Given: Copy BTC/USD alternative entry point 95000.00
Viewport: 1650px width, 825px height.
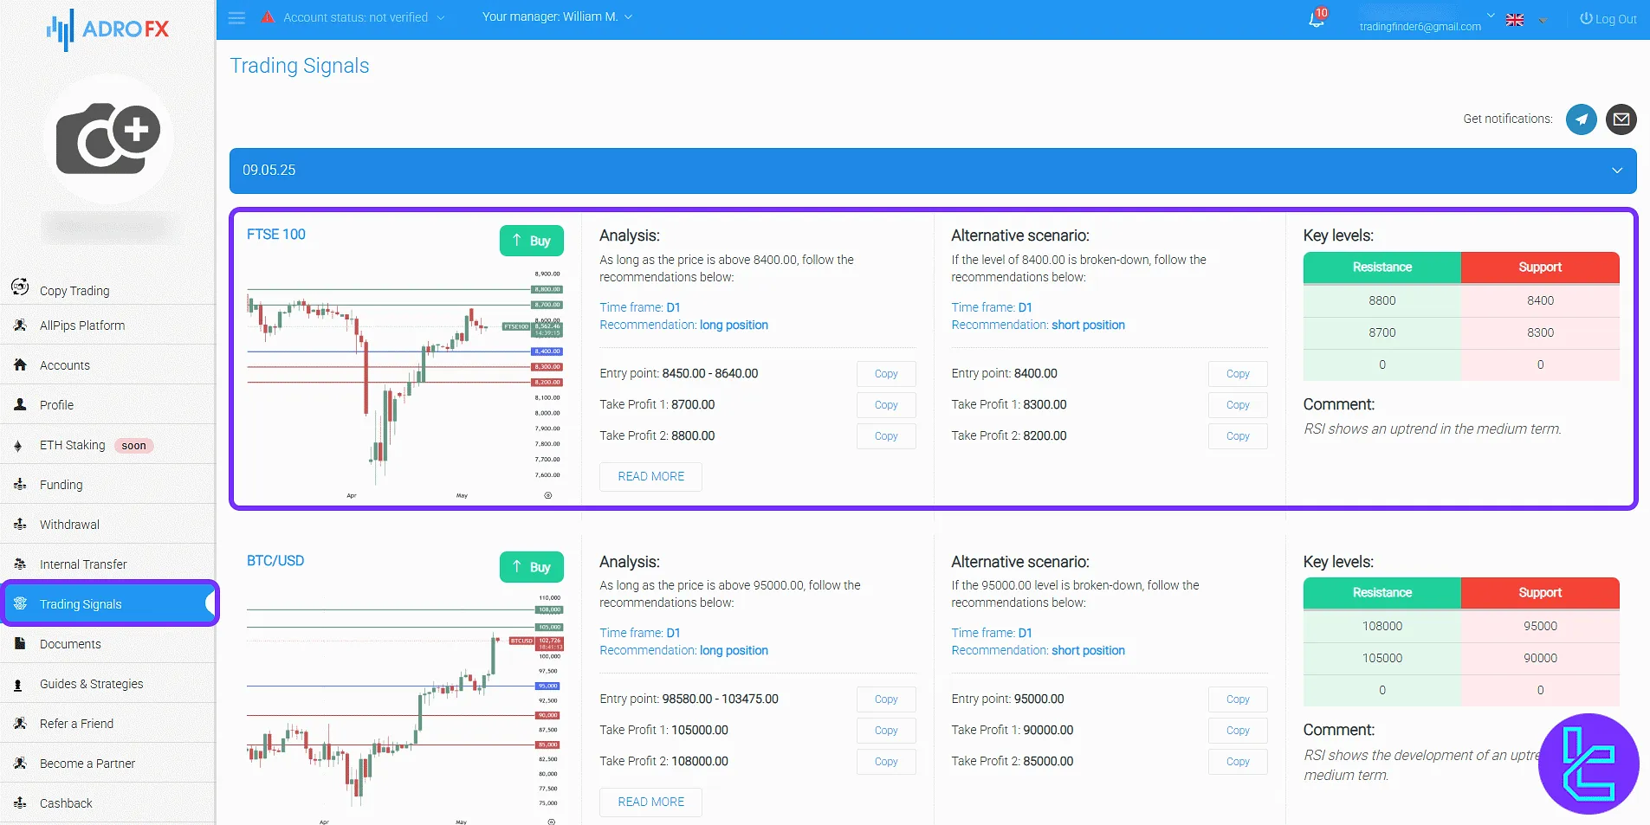Looking at the screenshot, I should (x=1238, y=699).
